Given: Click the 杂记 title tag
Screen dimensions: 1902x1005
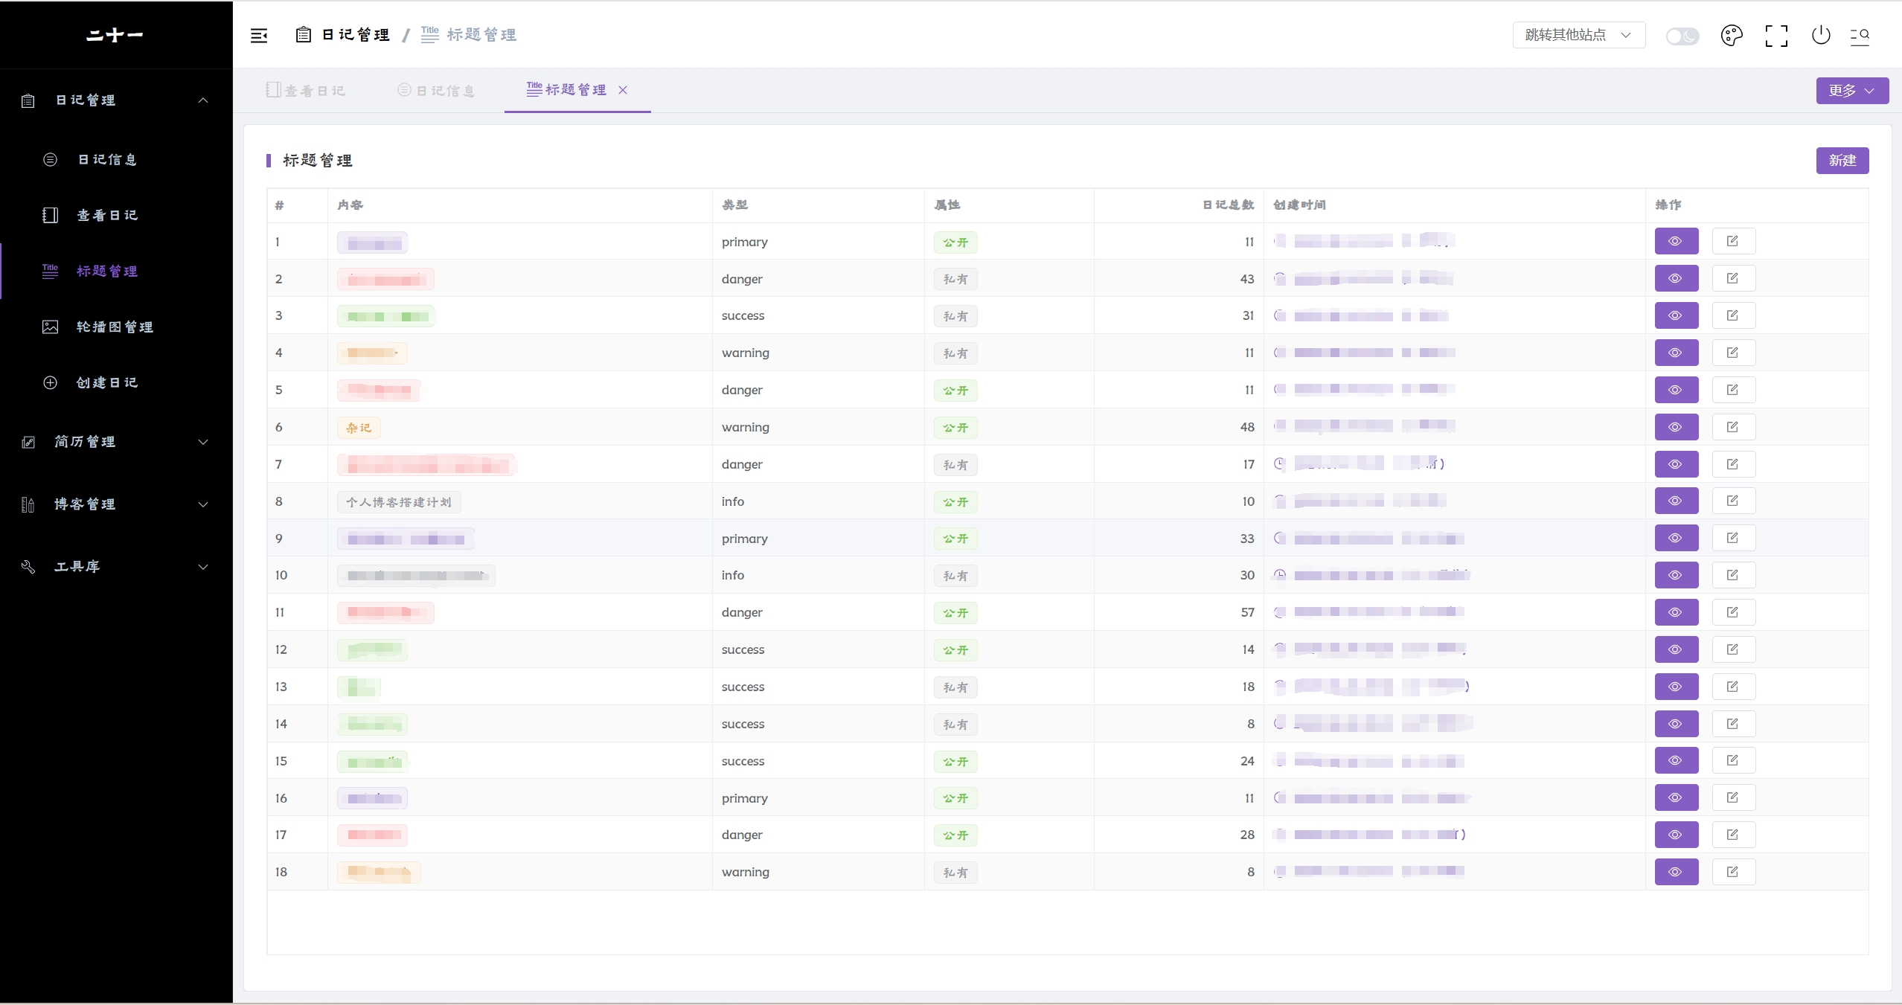Looking at the screenshot, I should coord(359,428).
